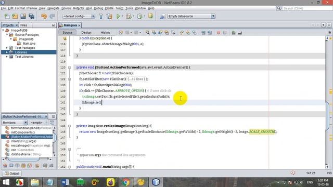The height and width of the screenshot is (187, 333).
Task: Click the Shift Line Right icon
Action: (210, 32)
